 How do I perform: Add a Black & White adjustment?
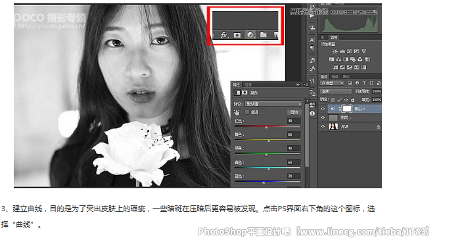346,59
